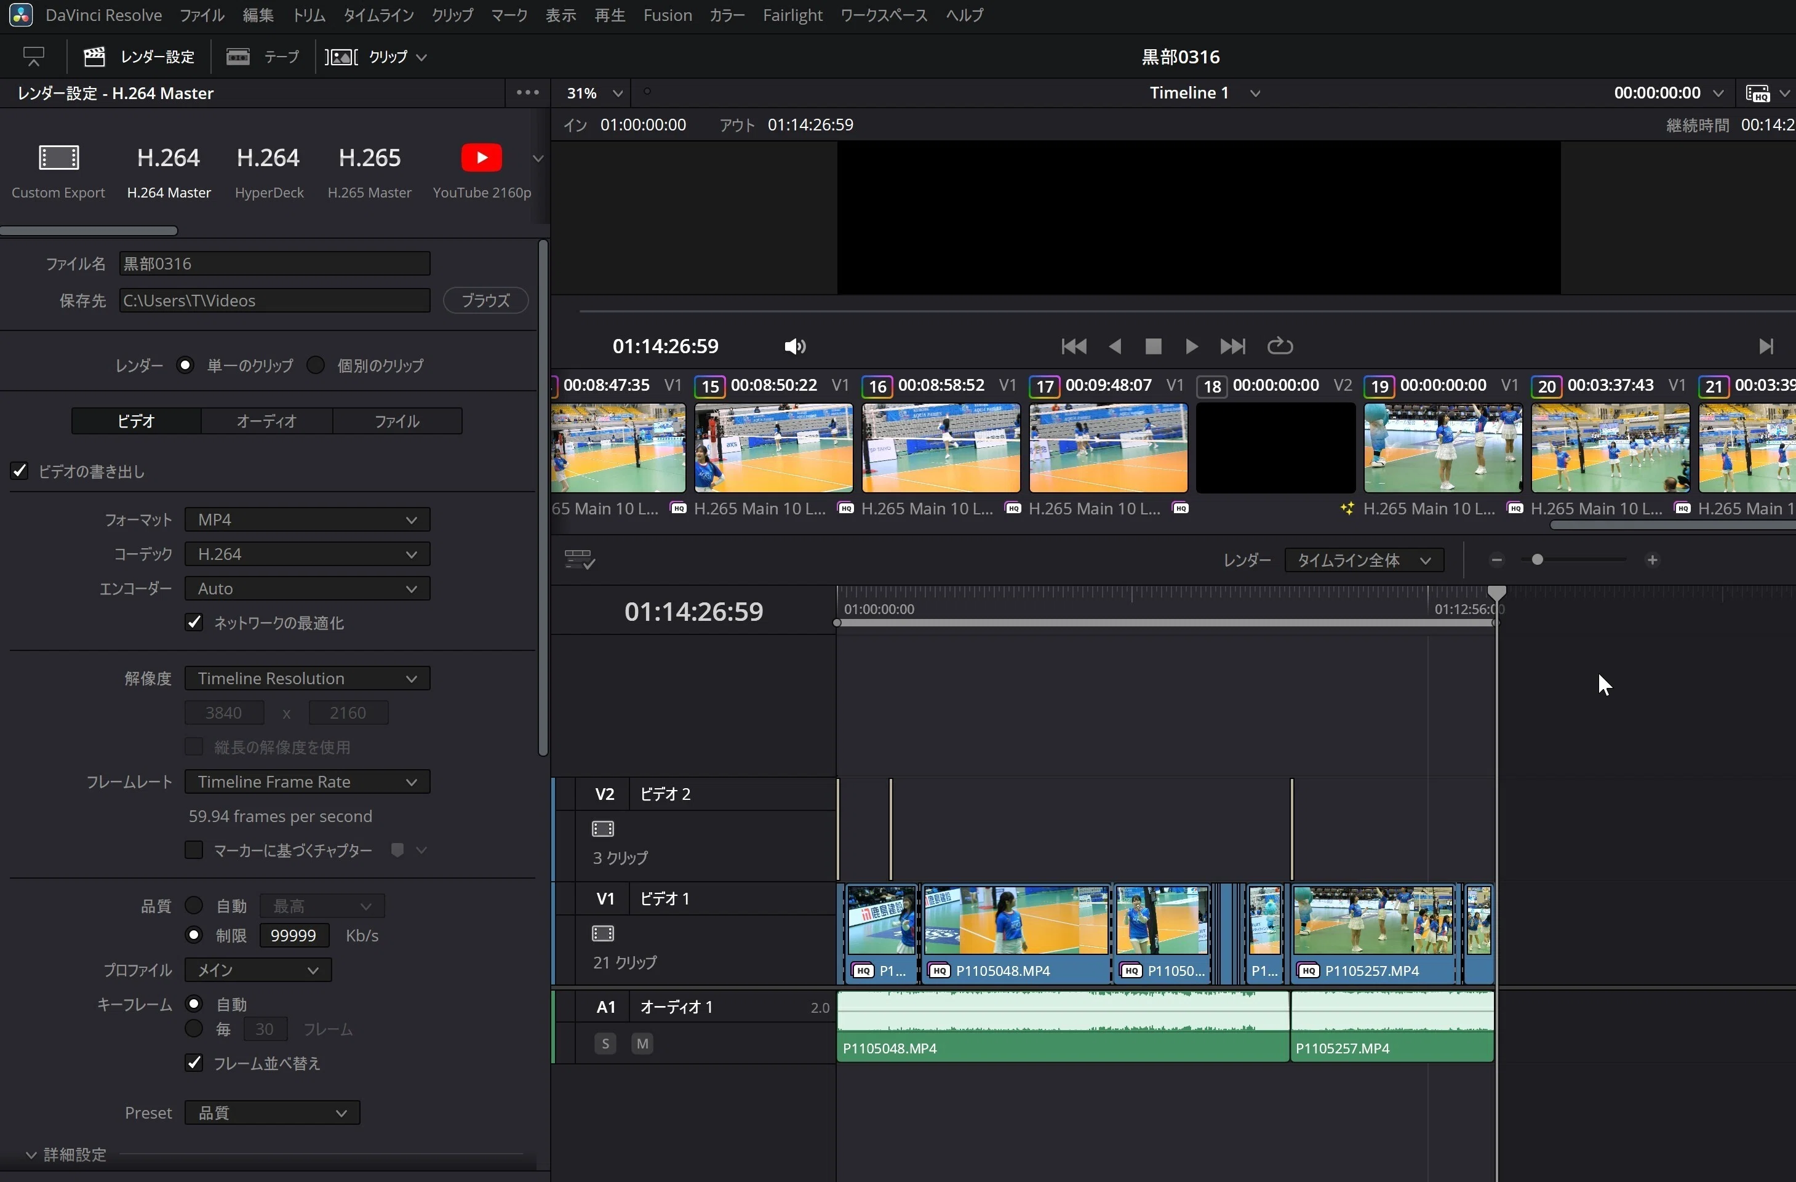
Task: Select the single clip render radio button
Action: point(185,365)
